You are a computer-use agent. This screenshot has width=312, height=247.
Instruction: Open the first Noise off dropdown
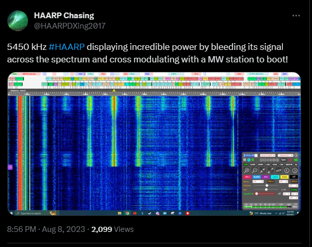(x=258, y=181)
